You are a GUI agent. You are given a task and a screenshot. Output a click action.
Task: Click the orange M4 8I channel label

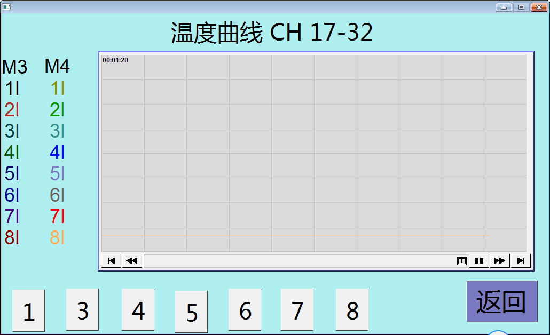57,238
